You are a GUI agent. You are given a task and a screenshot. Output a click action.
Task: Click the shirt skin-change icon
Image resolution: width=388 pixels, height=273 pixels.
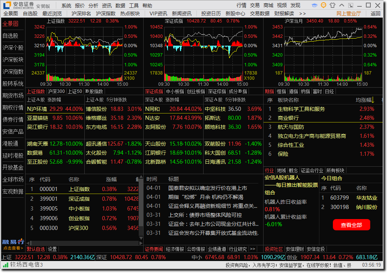[333, 5]
